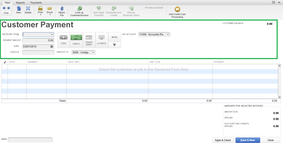Create a New customer payment

(x=19, y=10)
